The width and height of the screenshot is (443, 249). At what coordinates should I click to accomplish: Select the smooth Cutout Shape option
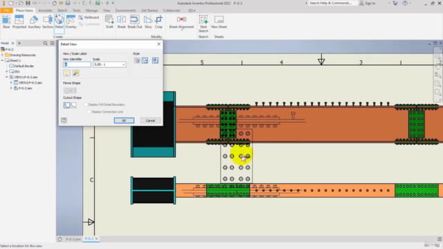[73, 105]
